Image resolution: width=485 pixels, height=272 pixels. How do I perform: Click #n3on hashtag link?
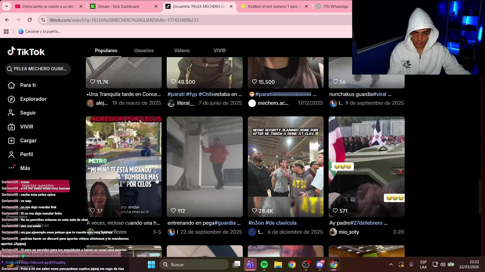(x=256, y=223)
